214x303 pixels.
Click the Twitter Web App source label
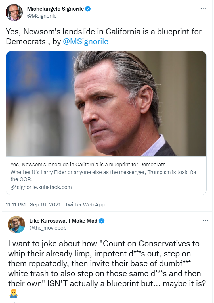(85, 204)
